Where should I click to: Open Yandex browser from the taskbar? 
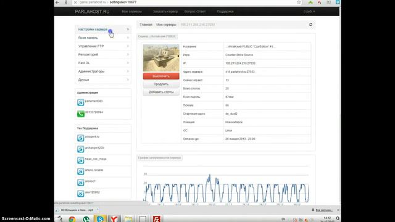click(x=114, y=219)
